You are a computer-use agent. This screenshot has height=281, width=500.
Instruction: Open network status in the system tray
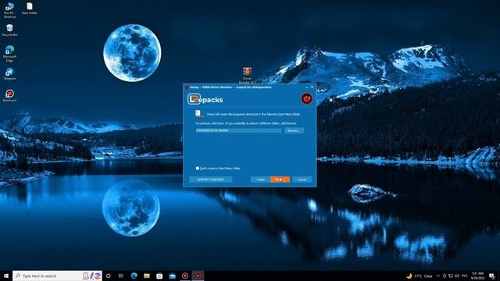[x=451, y=276]
